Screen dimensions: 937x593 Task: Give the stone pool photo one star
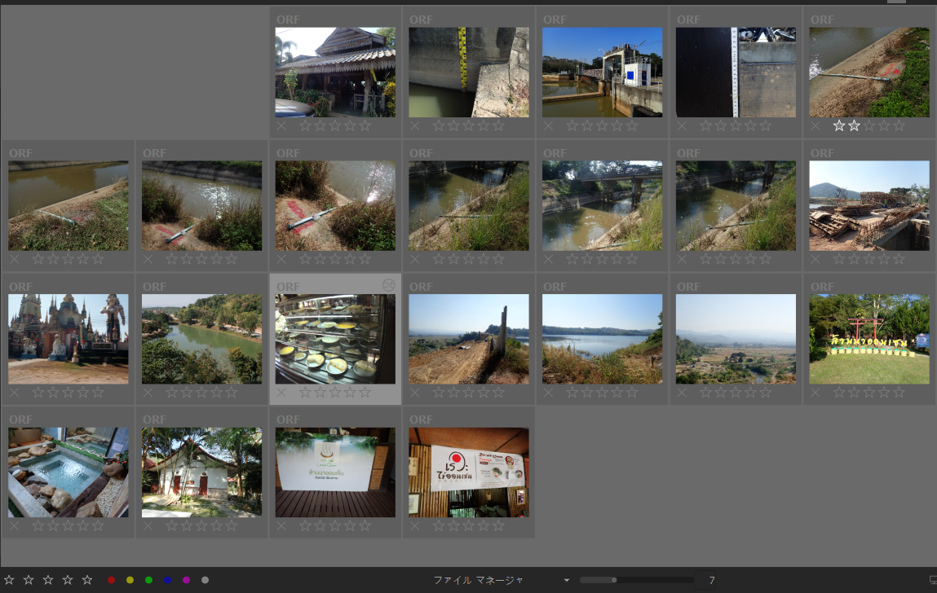(x=38, y=526)
